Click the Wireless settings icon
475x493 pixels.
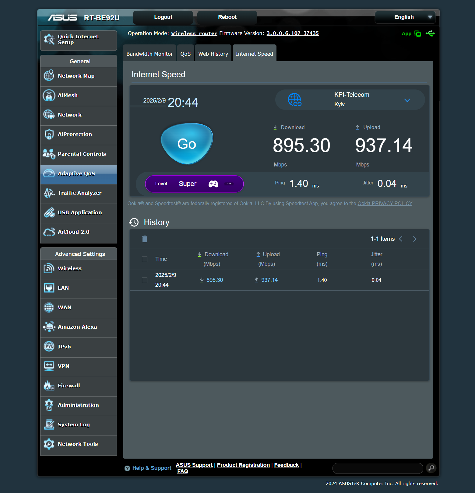pyautogui.click(x=49, y=268)
